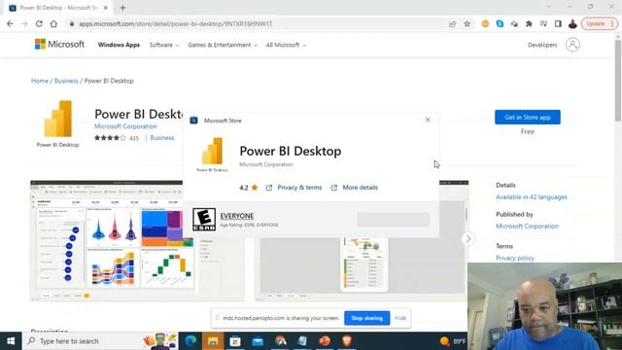Open the Extensions puzzle icon
This screenshot has height=350, width=622.
click(529, 23)
